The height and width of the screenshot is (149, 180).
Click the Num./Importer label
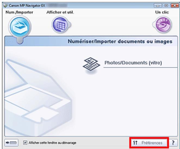tap(19, 12)
